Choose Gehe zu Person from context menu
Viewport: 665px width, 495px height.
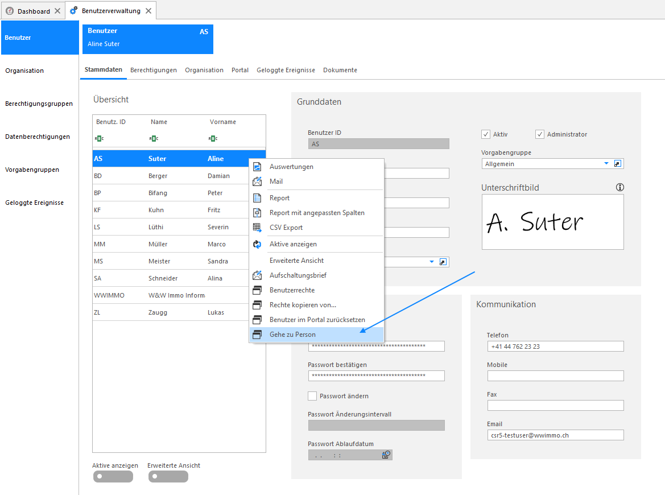coord(316,335)
